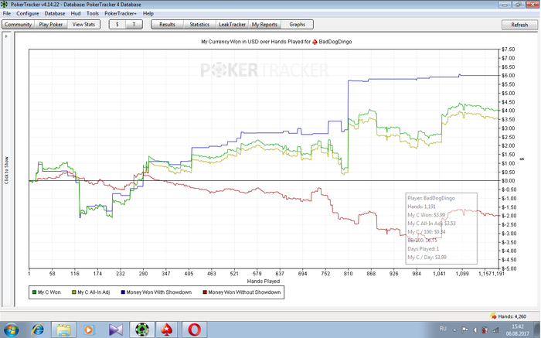
Task: Select cash games with the $ button
Action: tap(117, 25)
